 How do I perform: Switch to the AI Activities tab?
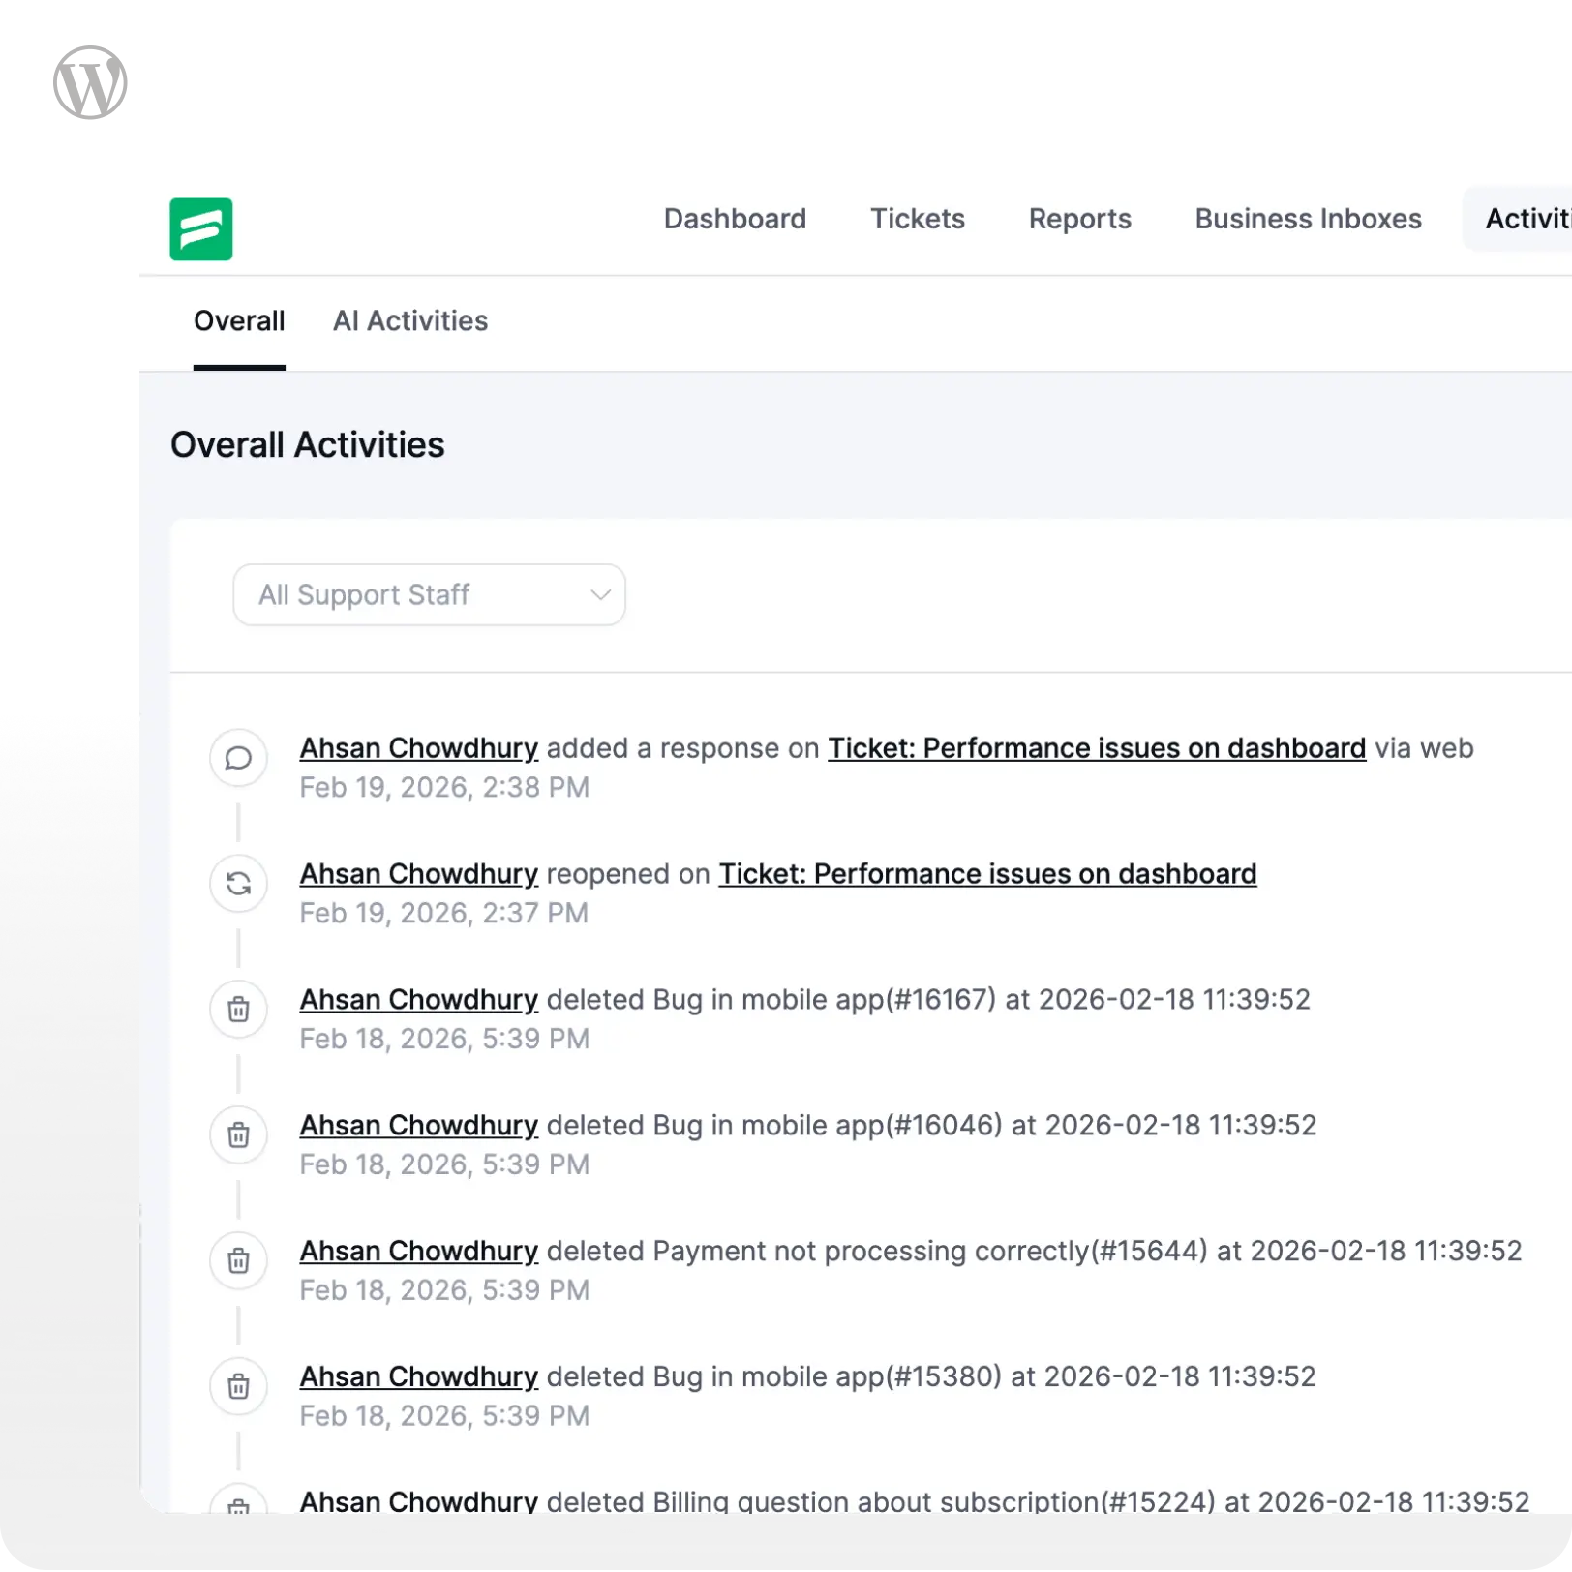(410, 321)
